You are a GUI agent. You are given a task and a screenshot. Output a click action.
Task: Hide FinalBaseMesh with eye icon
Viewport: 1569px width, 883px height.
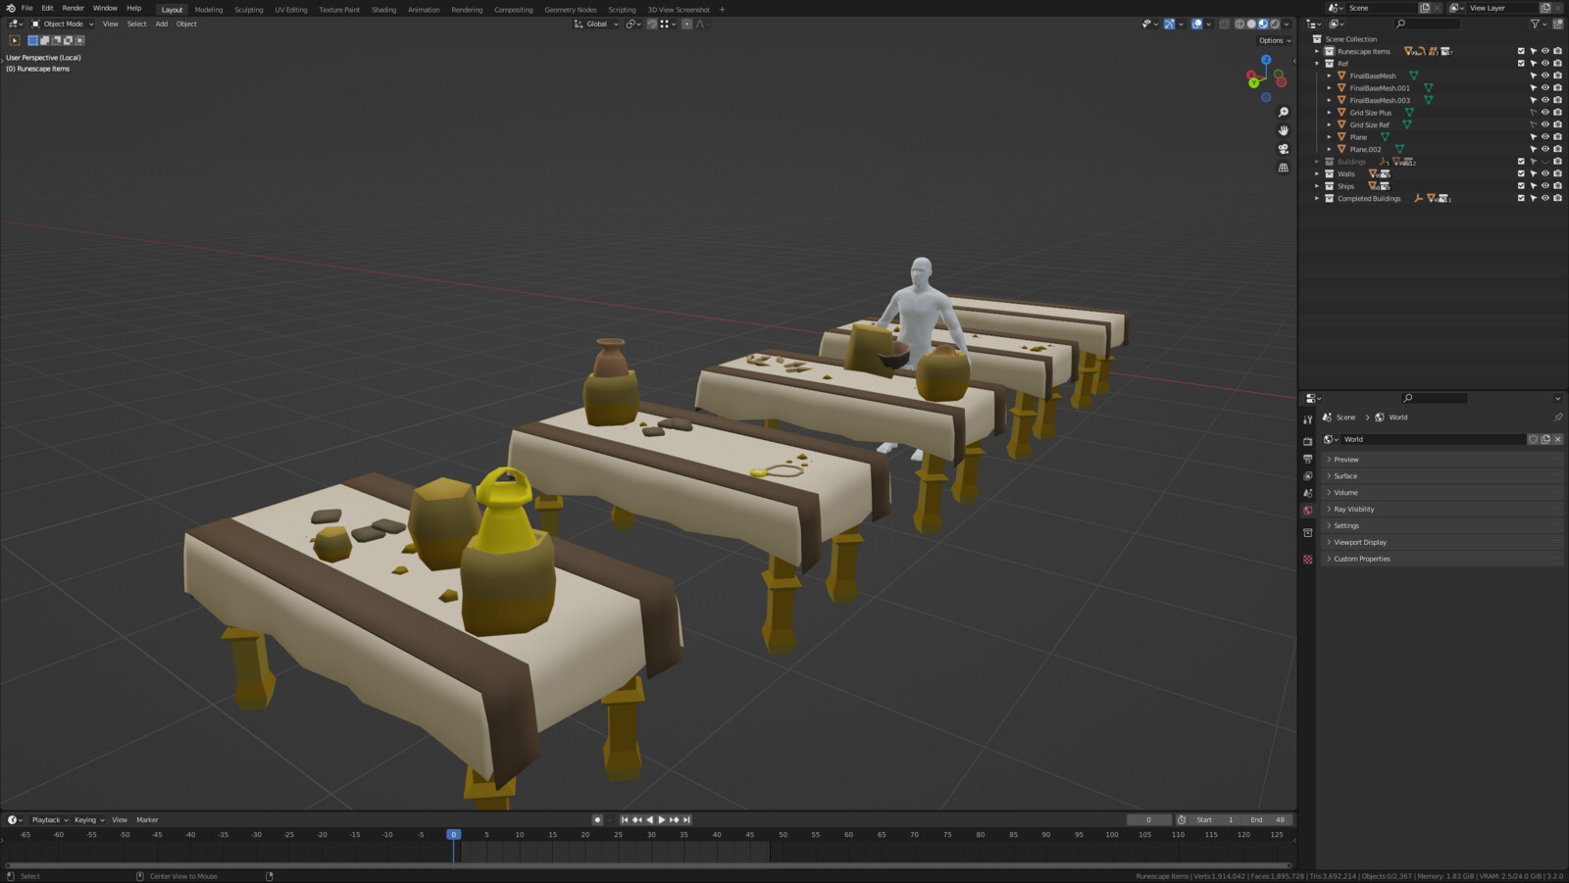(1545, 75)
